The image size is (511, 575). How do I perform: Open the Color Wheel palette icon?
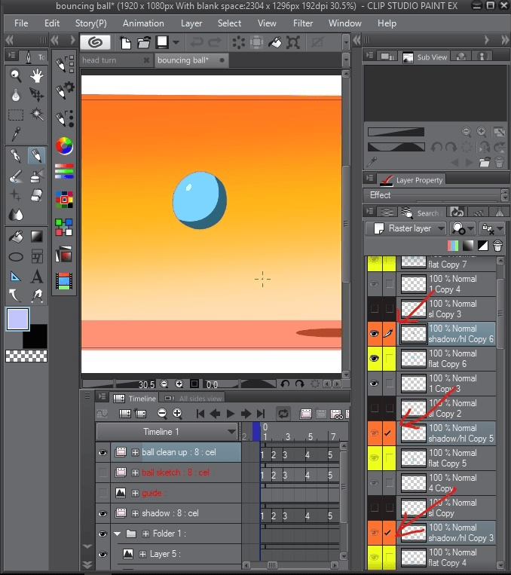pyautogui.click(x=64, y=145)
